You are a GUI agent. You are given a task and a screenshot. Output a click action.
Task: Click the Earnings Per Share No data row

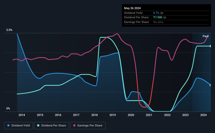pos(167,22)
